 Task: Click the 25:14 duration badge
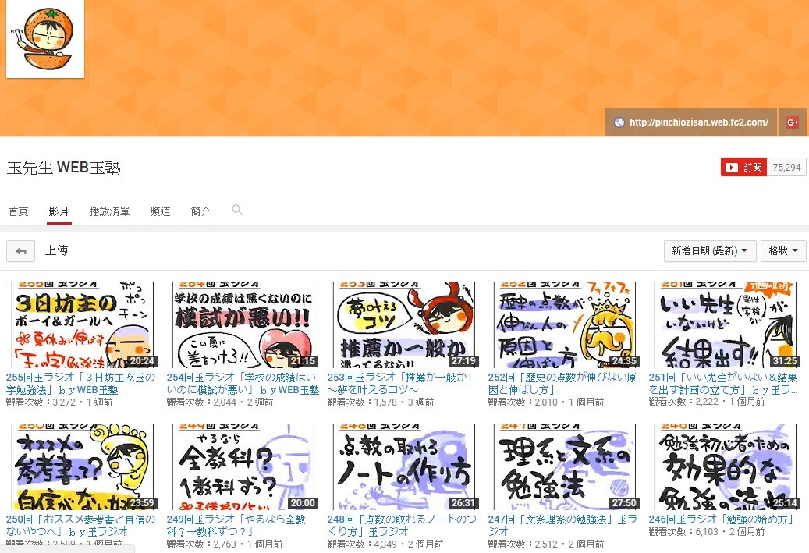coord(785,503)
